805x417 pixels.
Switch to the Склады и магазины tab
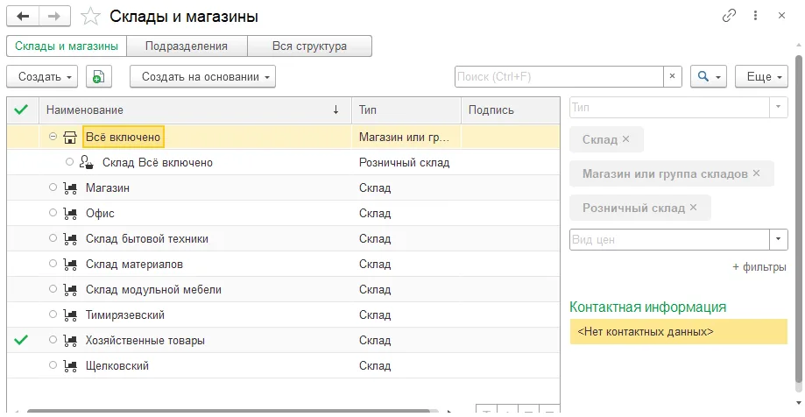pyautogui.click(x=67, y=46)
